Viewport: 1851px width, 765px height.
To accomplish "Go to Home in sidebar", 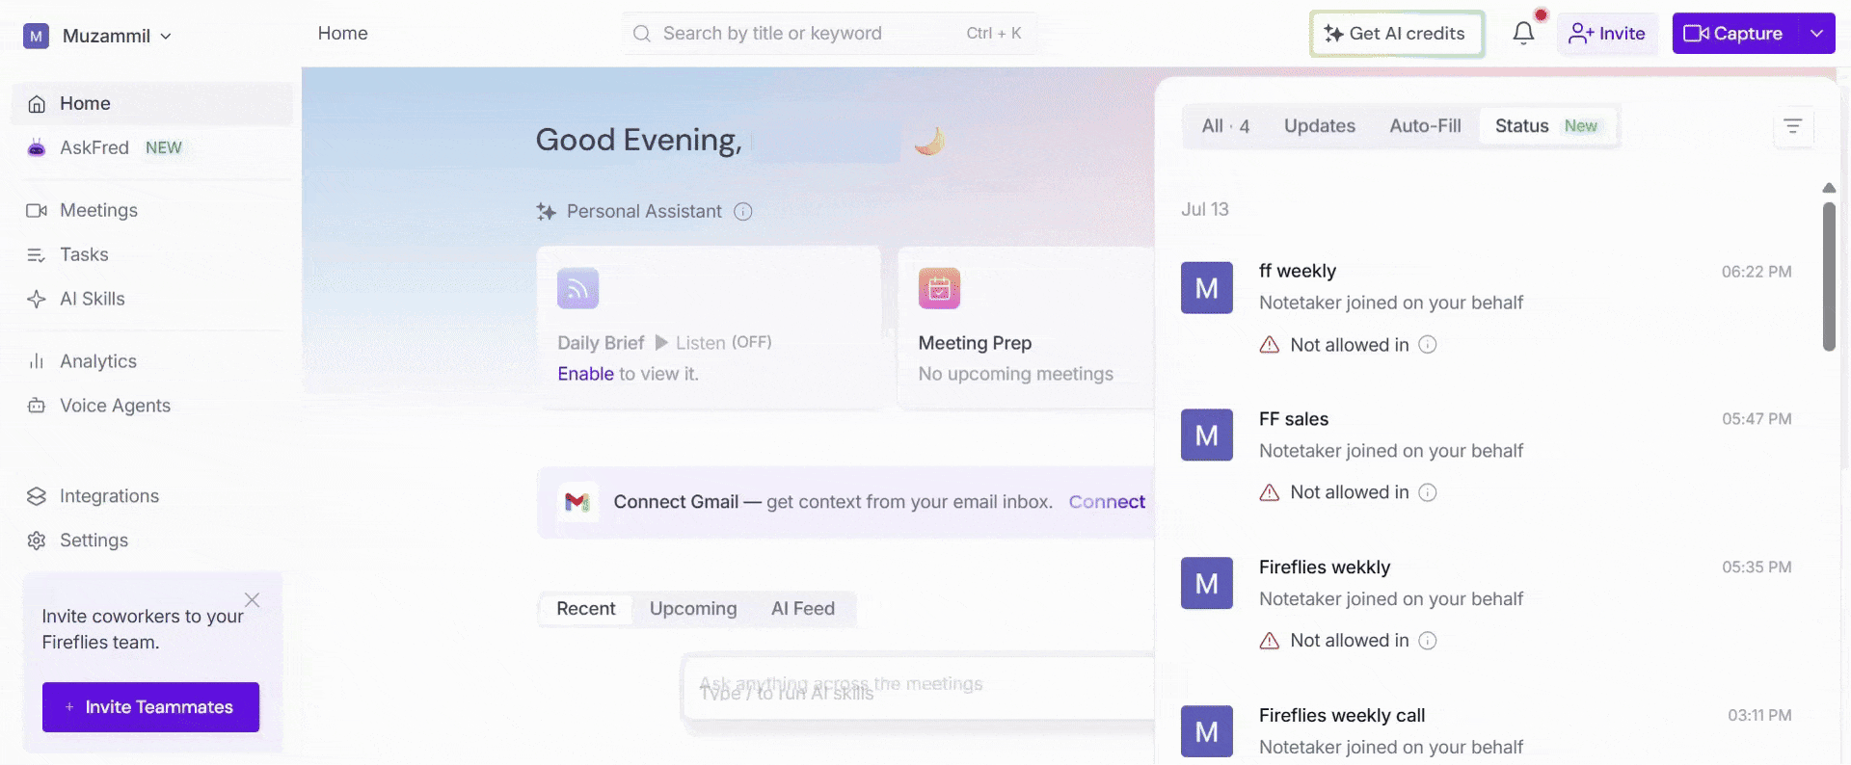I will [x=152, y=104].
